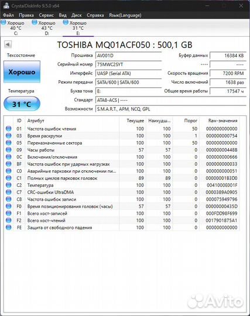Click the Стандарт field ATA8-ACS
The width and height of the screenshot is (250, 316).
click(x=171, y=100)
